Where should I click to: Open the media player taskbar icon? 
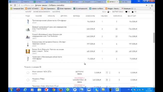pos(32,90)
